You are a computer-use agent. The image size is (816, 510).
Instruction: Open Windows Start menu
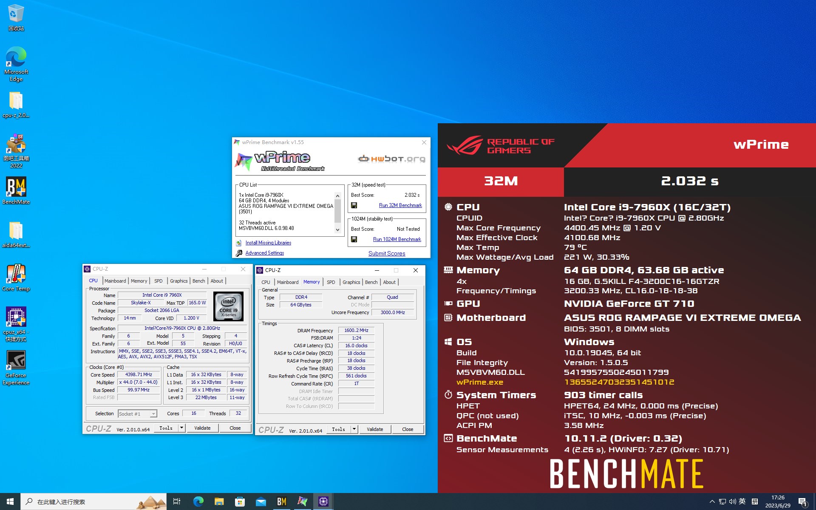click(10, 501)
